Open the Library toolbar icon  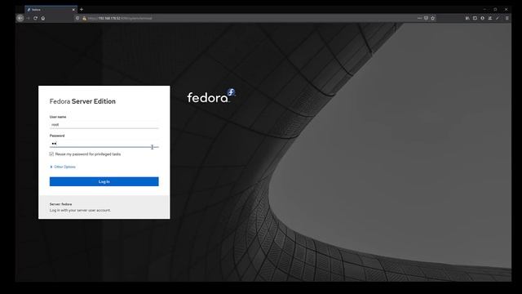[x=467, y=18]
